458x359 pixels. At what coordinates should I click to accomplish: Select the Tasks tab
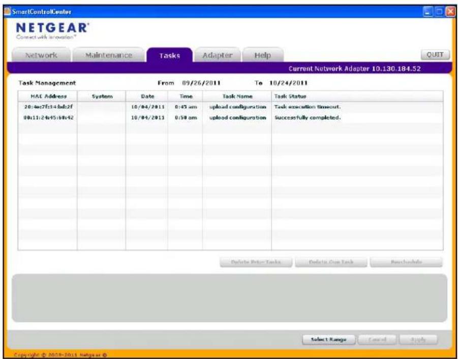169,55
